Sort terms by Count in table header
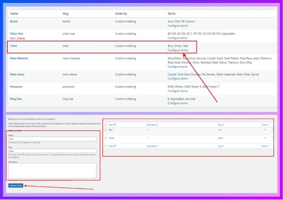The height and width of the screenshot is (200, 283). tap(264, 125)
